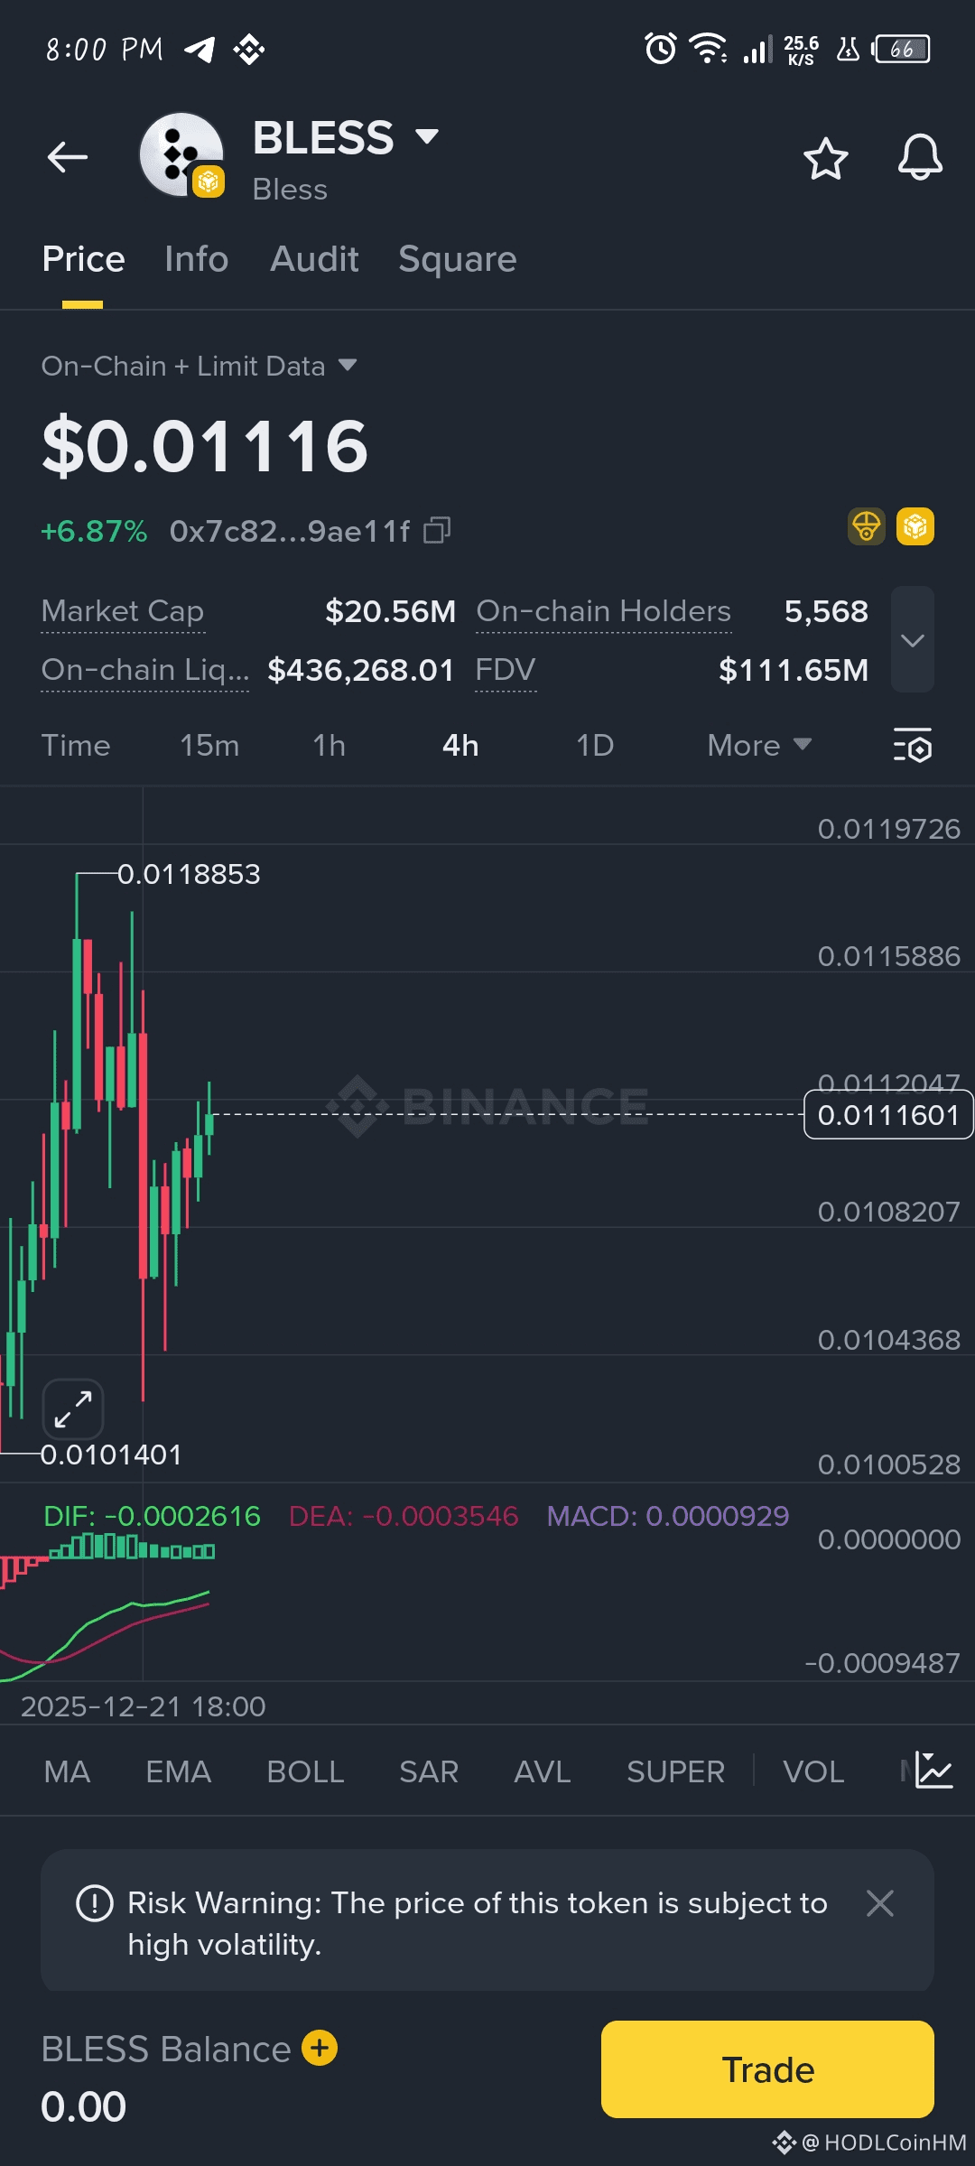Expand market stats chevron panel
This screenshot has height=2166, width=975.
coord(913,639)
